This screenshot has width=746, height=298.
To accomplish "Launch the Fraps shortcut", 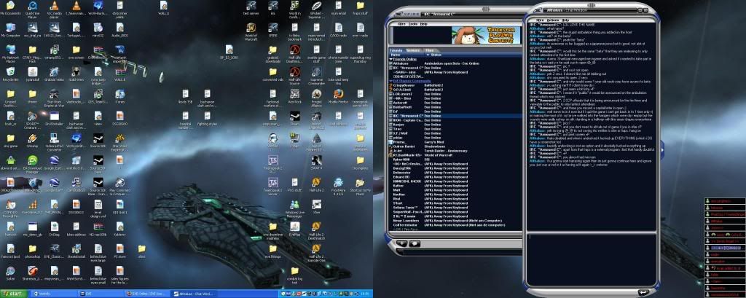I will (x=294, y=140).
